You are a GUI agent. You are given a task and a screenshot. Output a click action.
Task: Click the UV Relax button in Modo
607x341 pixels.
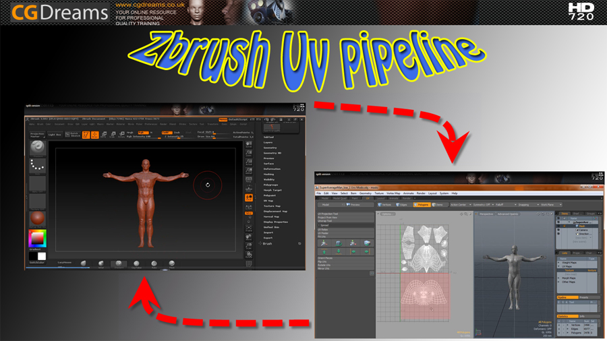pyautogui.click(x=346, y=230)
